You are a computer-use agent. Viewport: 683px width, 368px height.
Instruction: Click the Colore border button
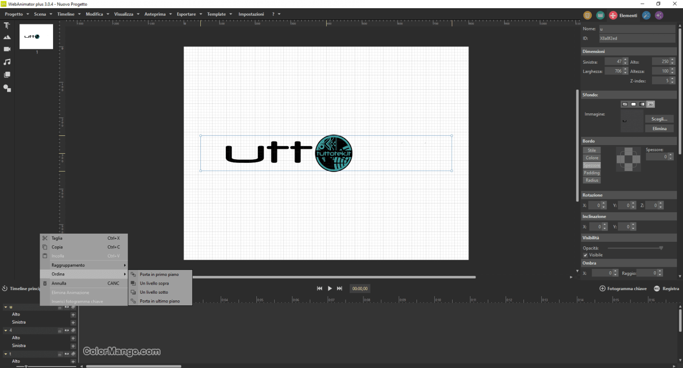[592, 158]
